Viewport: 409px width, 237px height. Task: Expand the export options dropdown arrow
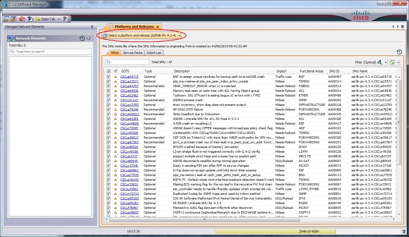pos(398,63)
